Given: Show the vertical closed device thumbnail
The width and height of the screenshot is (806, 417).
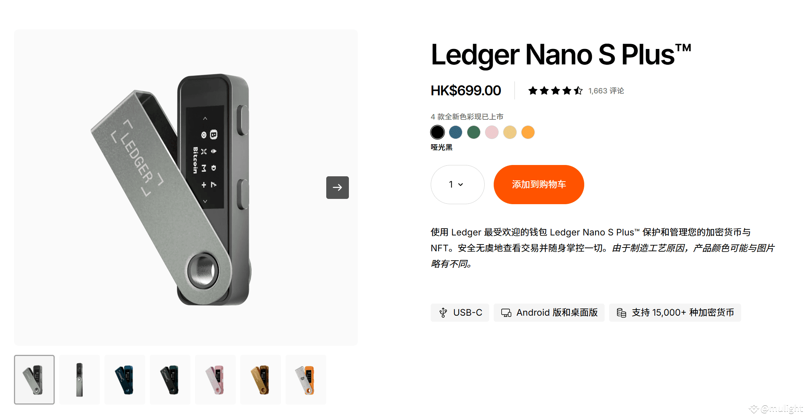Looking at the screenshot, I should (80, 379).
